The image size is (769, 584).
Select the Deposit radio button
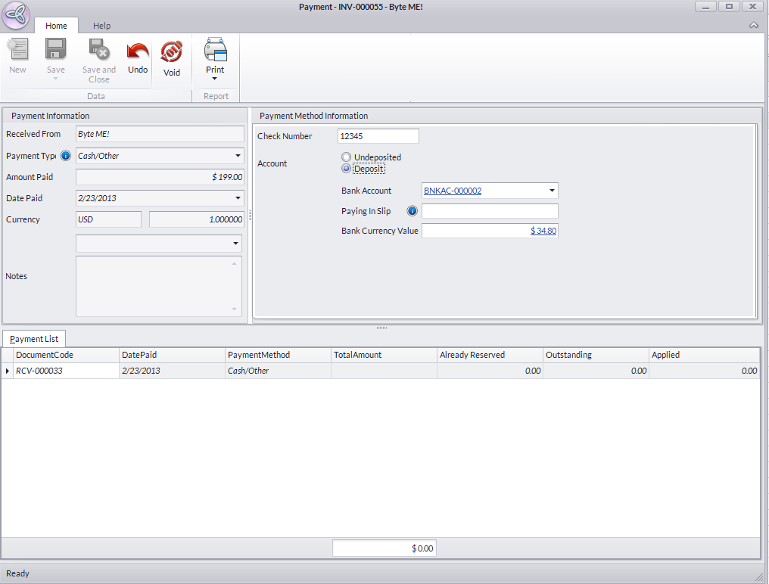[x=347, y=169]
